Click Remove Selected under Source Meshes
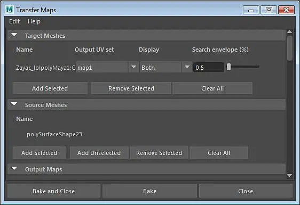The height and width of the screenshot is (205, 300). coord(159,153)
